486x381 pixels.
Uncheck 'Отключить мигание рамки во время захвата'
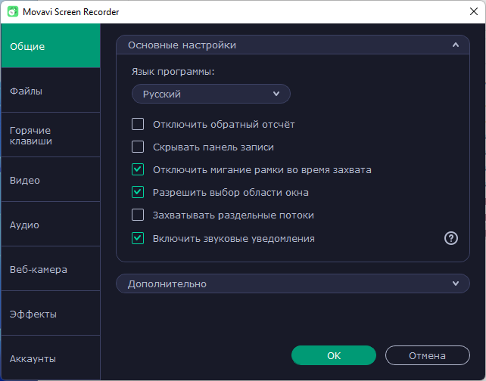point(138,169)
